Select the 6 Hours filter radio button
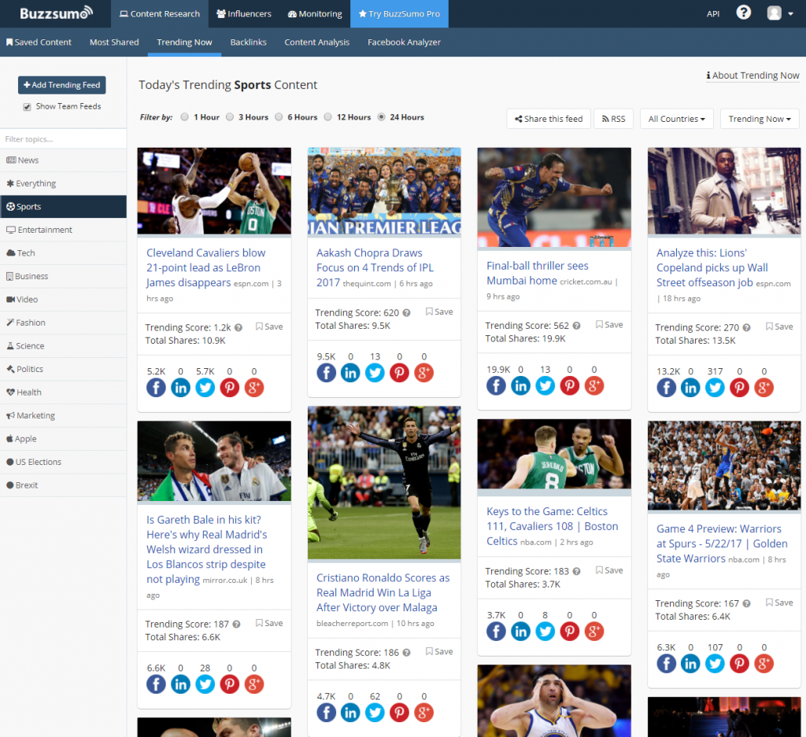Screen dimensions: 806x737 [x=279, y=117]
